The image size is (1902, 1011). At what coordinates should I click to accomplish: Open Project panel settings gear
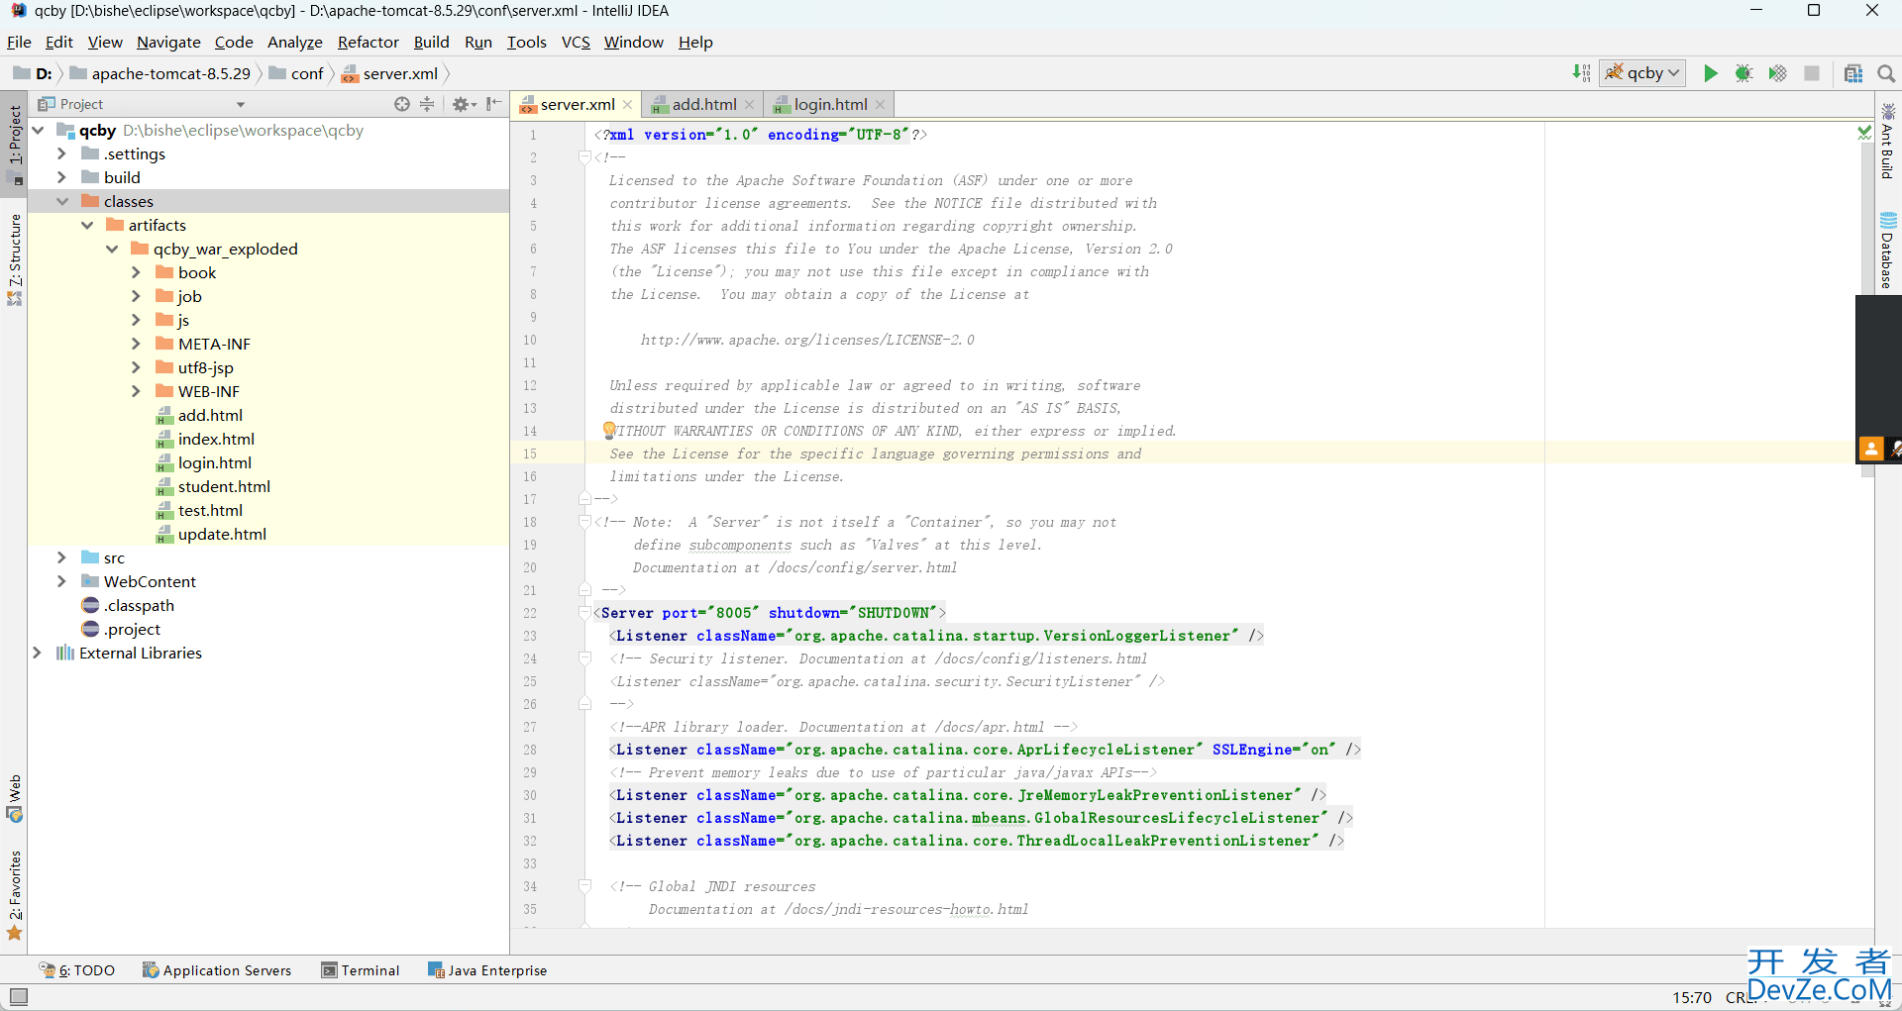[x=463, y=104]
